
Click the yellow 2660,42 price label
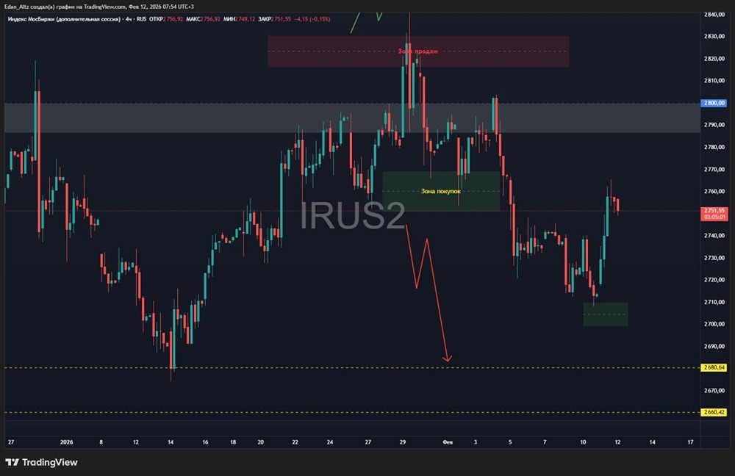point(714,412)
